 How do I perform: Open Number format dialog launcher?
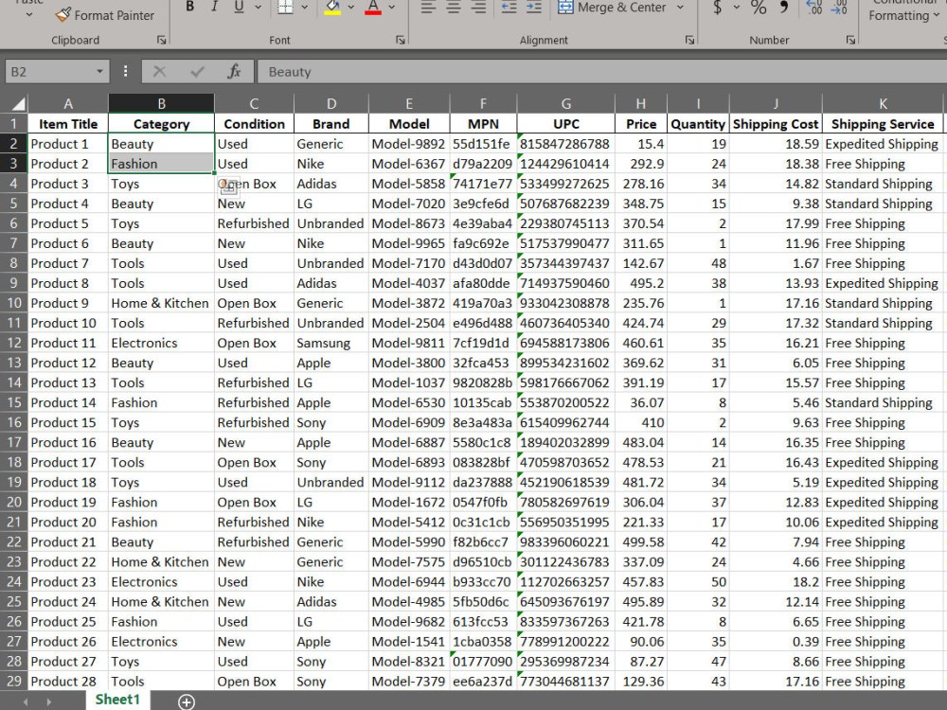coord(850,40)
